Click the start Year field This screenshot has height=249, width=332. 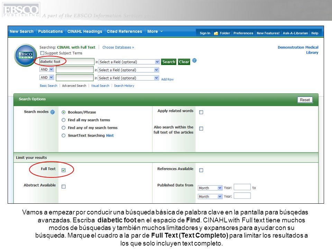242,187
